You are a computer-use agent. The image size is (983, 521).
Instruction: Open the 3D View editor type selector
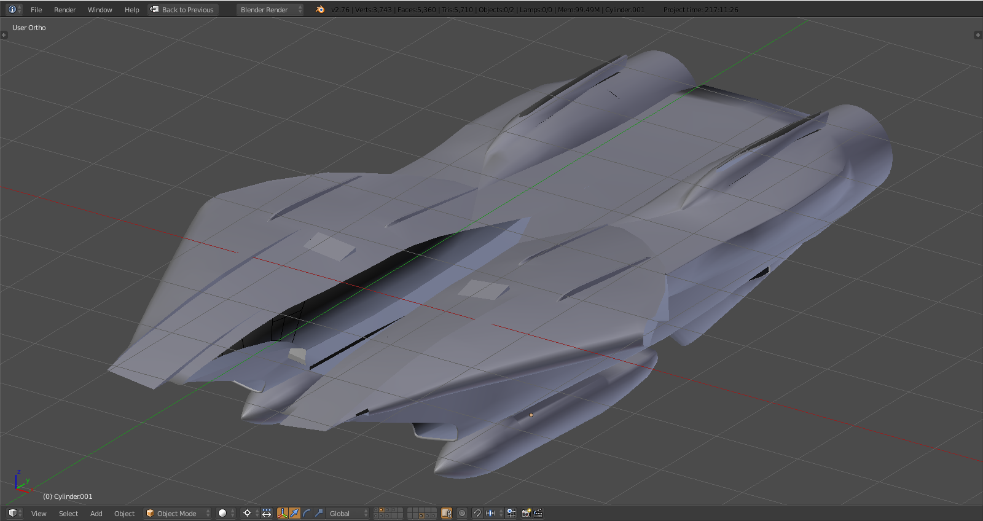coord(14,513)
